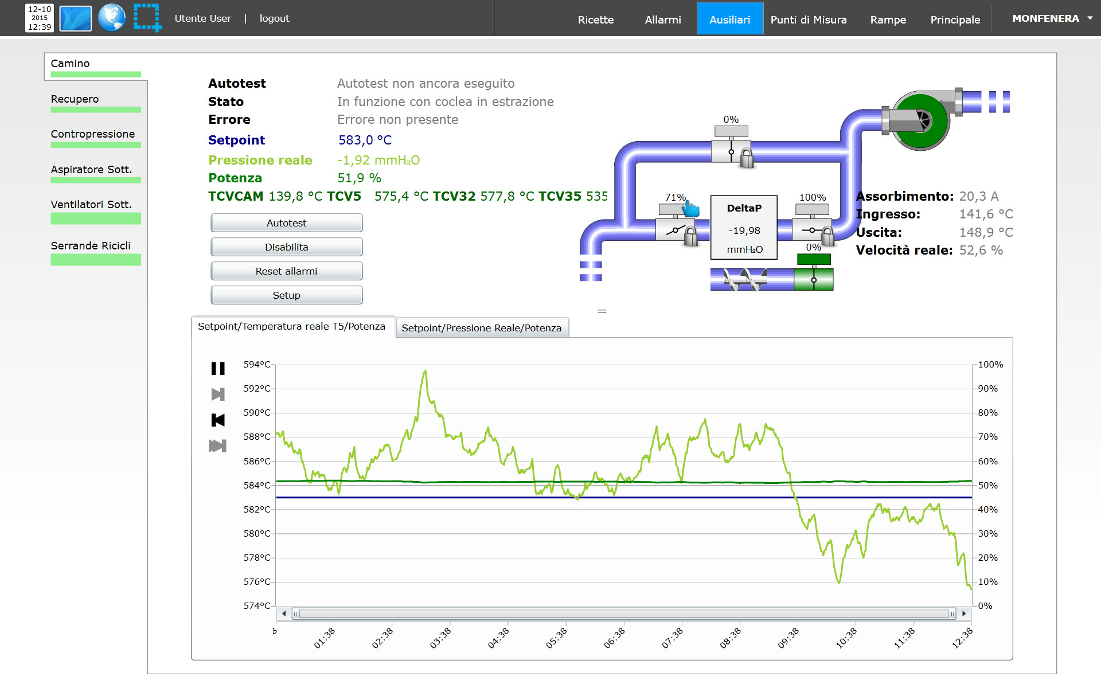Click the Utente User label
This screenshot has width=1101, height=688.
coord(203,18)
